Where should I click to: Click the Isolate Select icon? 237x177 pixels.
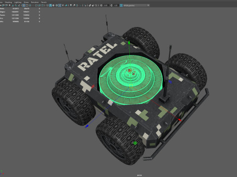pyautogui.click(x=85, y=5)
